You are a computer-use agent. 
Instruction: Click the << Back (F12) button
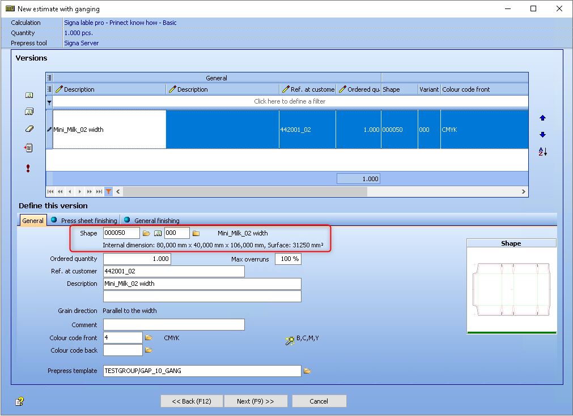[x=192, y=401]
